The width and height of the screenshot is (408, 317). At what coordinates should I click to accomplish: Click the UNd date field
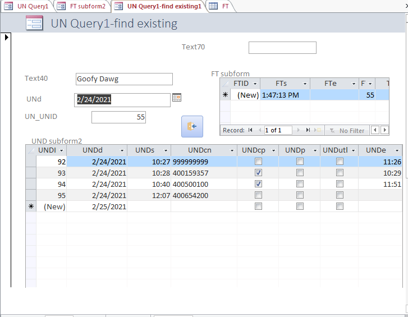(122, 100)
